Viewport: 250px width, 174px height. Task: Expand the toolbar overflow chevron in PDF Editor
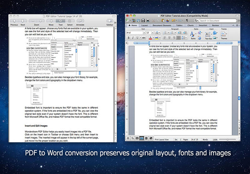click(115, 23)
